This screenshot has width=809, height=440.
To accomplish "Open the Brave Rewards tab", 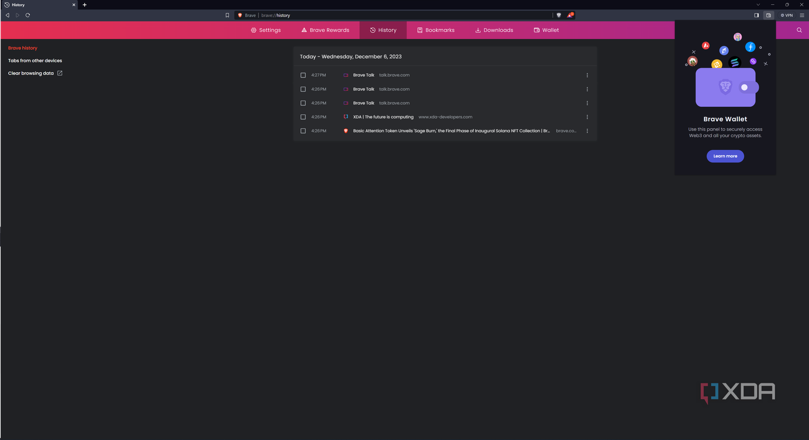I will coord(325,30).
